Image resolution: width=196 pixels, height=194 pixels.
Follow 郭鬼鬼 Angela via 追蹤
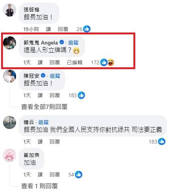click(x=73, y=43)
